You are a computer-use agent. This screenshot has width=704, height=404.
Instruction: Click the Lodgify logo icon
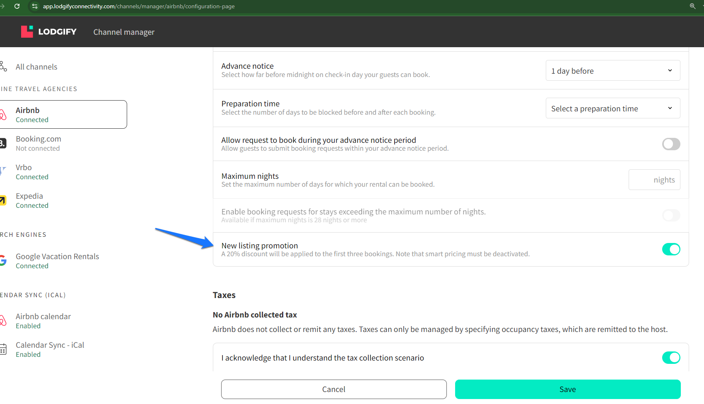coord(27,31)
